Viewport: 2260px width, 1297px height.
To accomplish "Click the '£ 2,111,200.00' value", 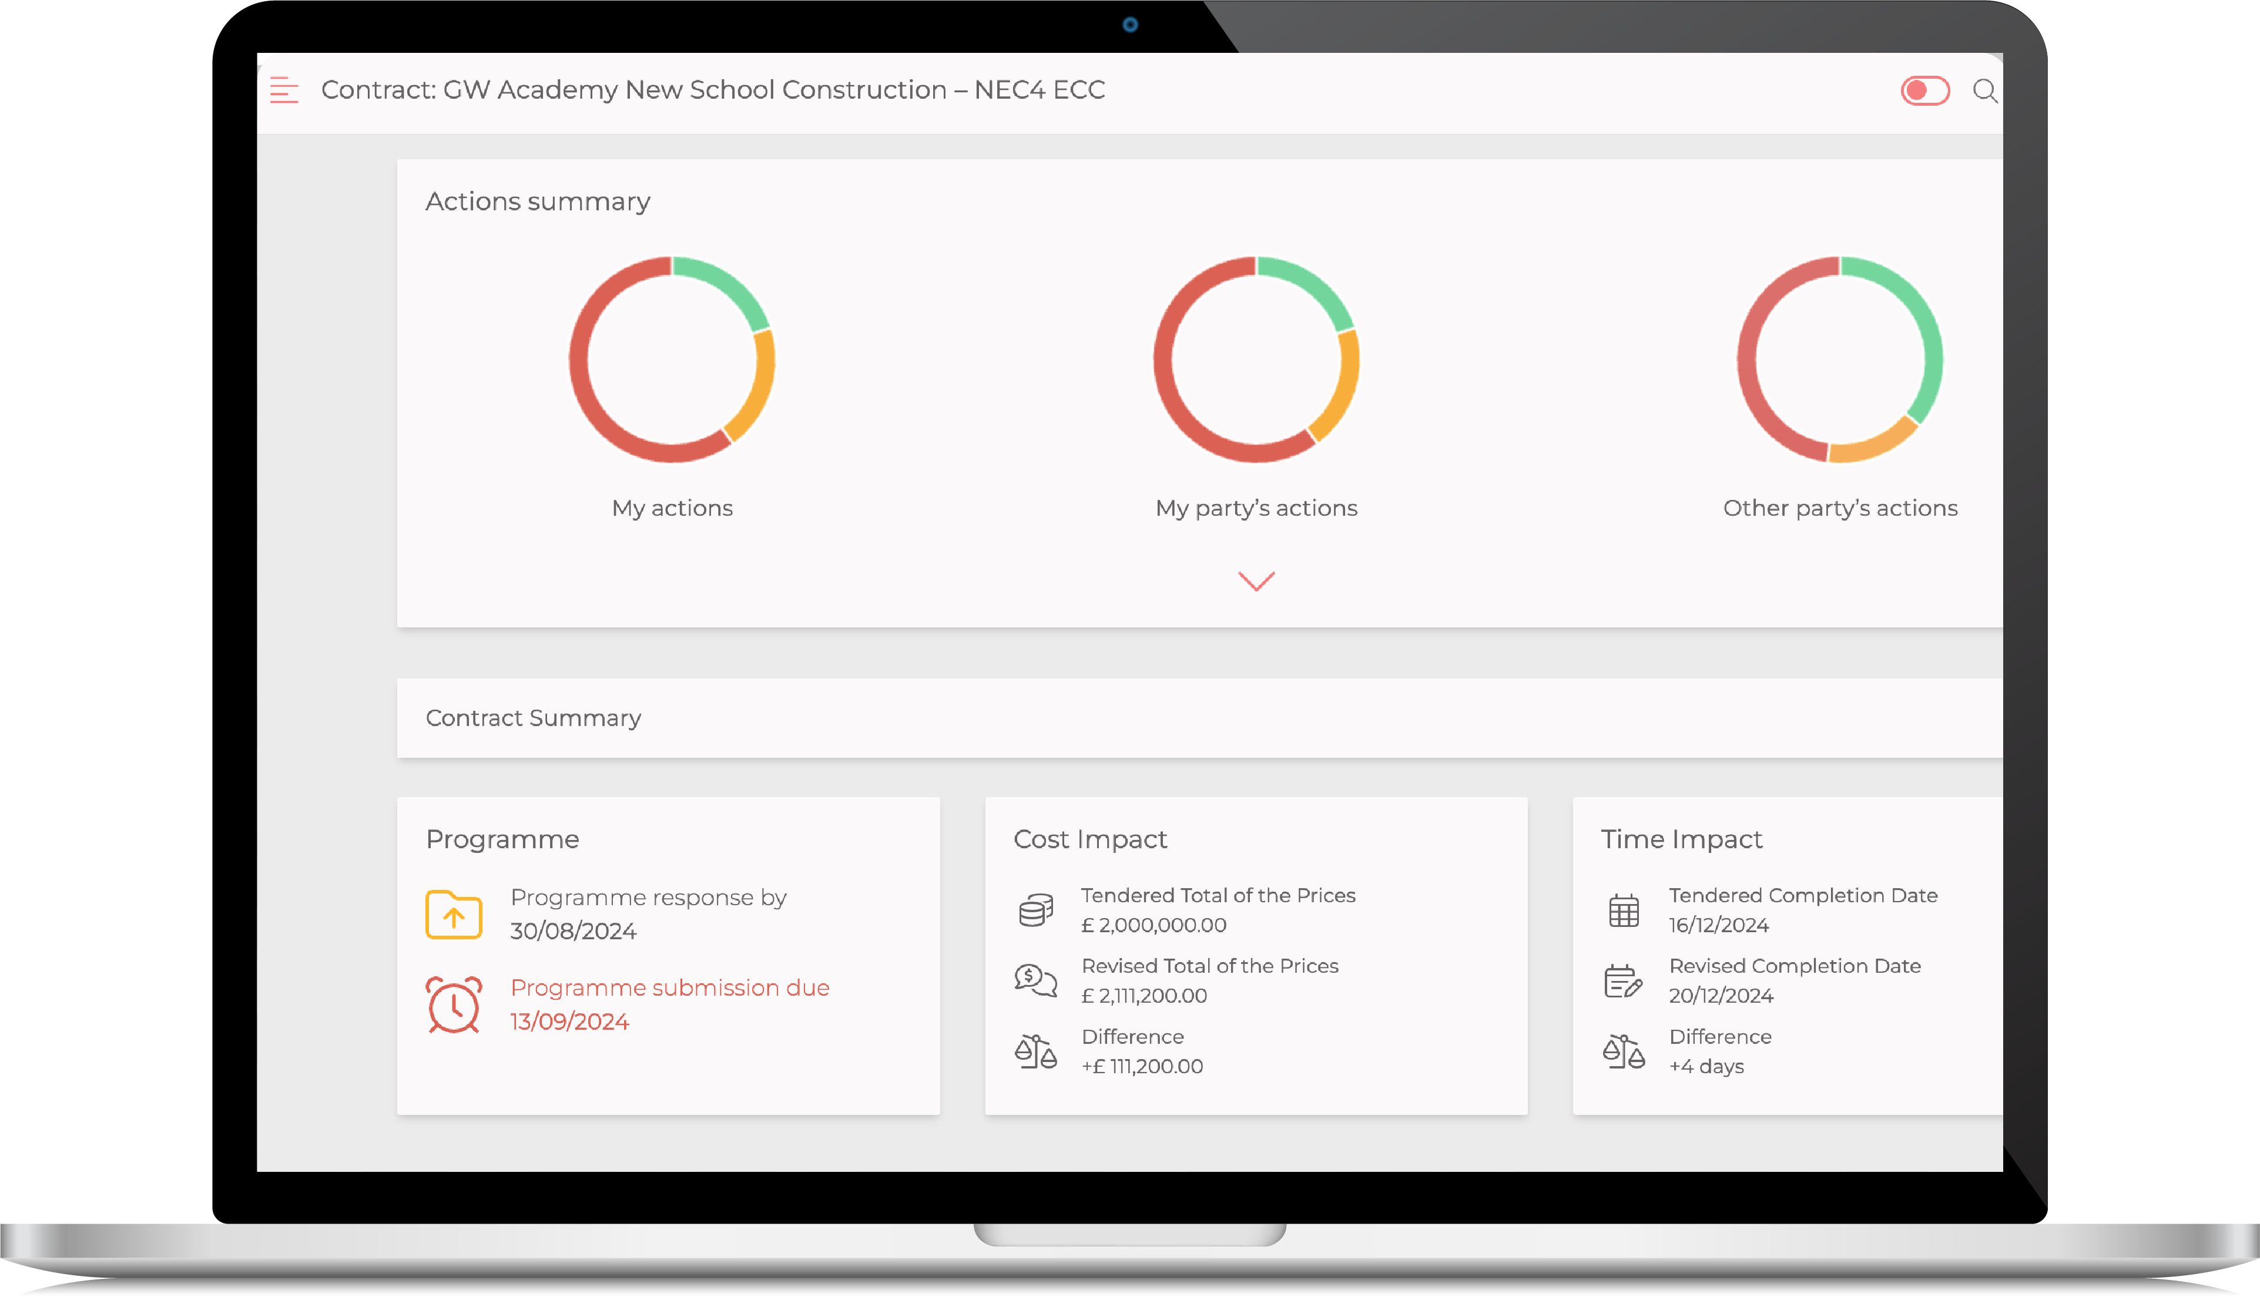I will point(1144,996).
